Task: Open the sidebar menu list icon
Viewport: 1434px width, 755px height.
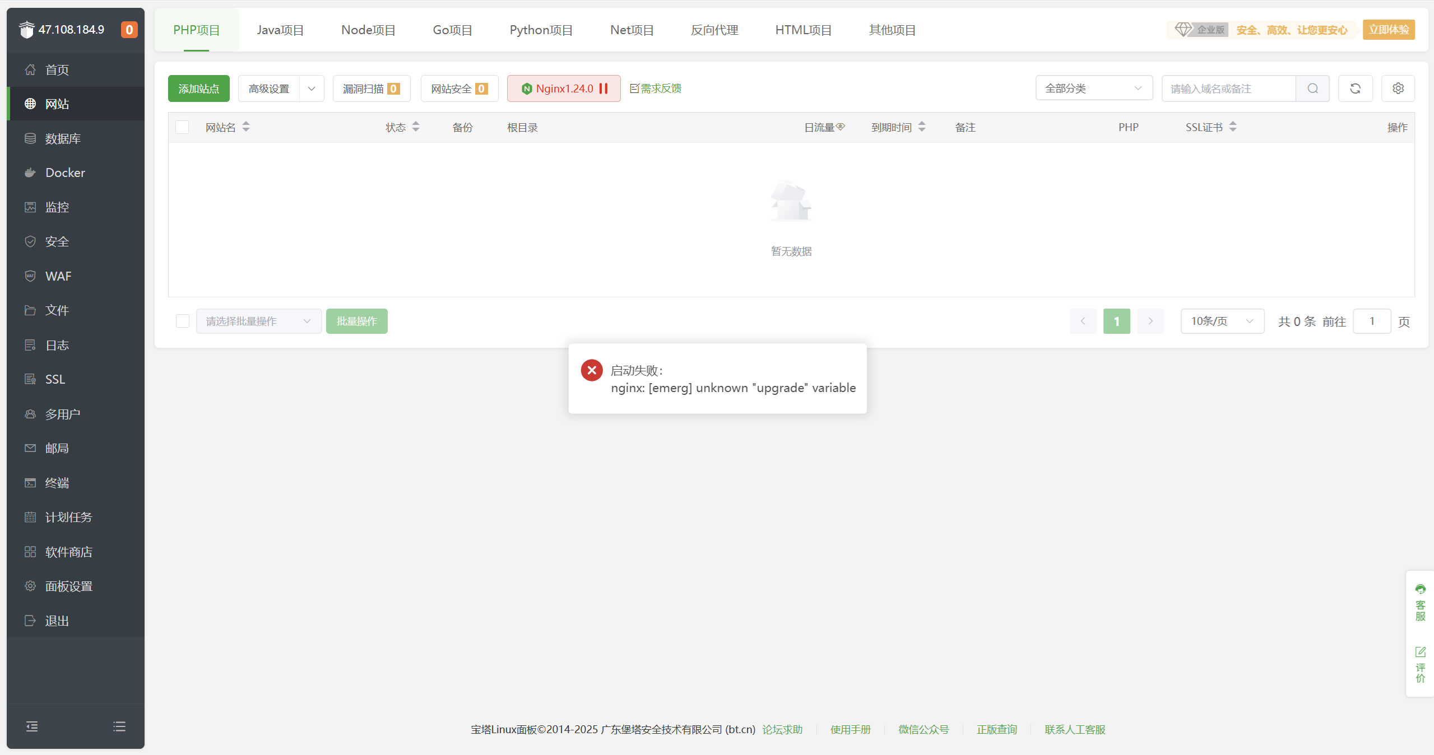Action: click(119, 726)
